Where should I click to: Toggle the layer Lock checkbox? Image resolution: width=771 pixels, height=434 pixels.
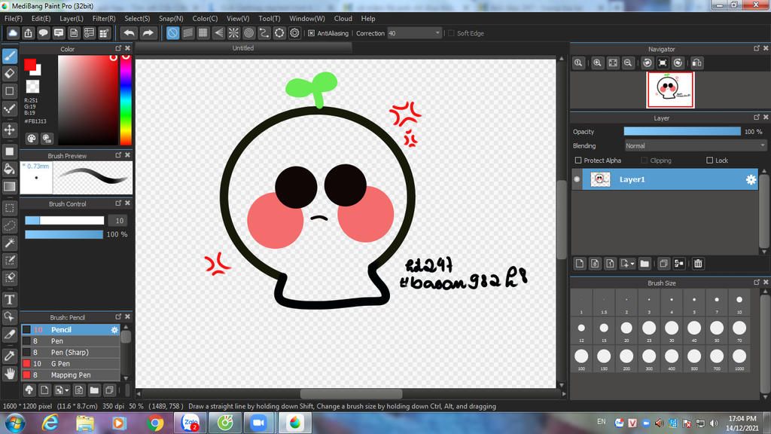709,160
